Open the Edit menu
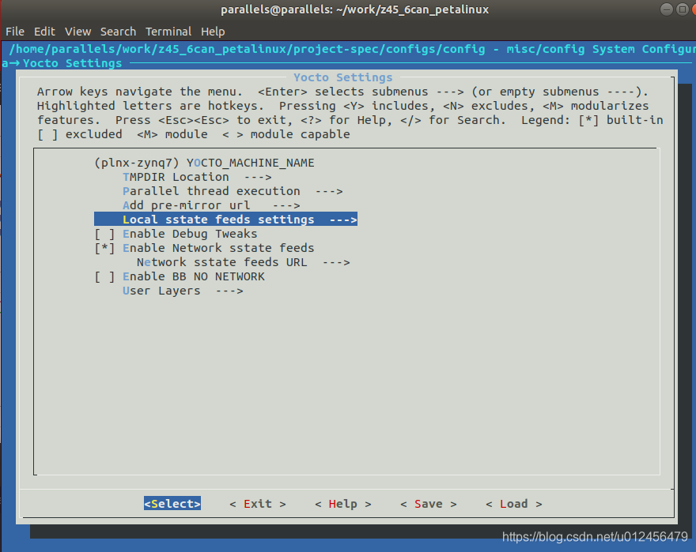 pyautogui.click(x=44, y=32)
